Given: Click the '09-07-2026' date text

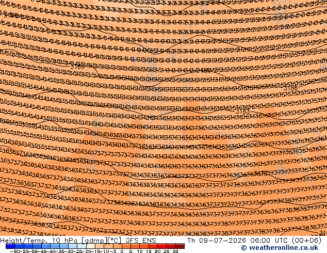Looking at the screenshot, I should coord(223,241).
